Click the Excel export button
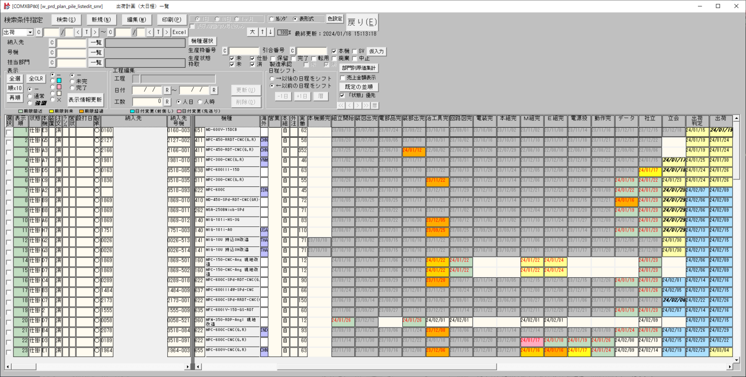The width and height of the screenshot is (746, 377). tap(179, 32)
